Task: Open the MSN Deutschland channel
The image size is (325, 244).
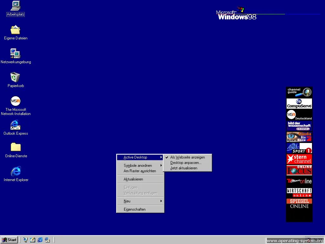Action: 299,115
